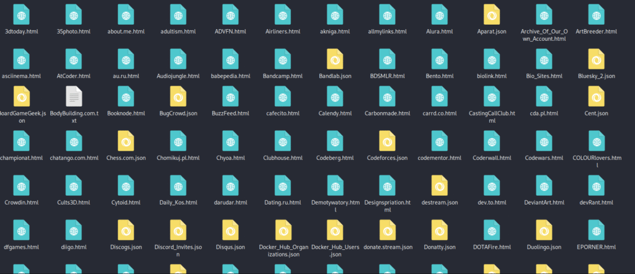Click the allmylinks.html filename label
Viewport: 635px width, 274px height.
tap(387, 32)
